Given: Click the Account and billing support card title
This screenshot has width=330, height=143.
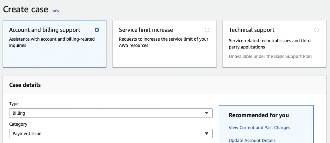Looking at the screenshot, I should [x=45, y=30].
